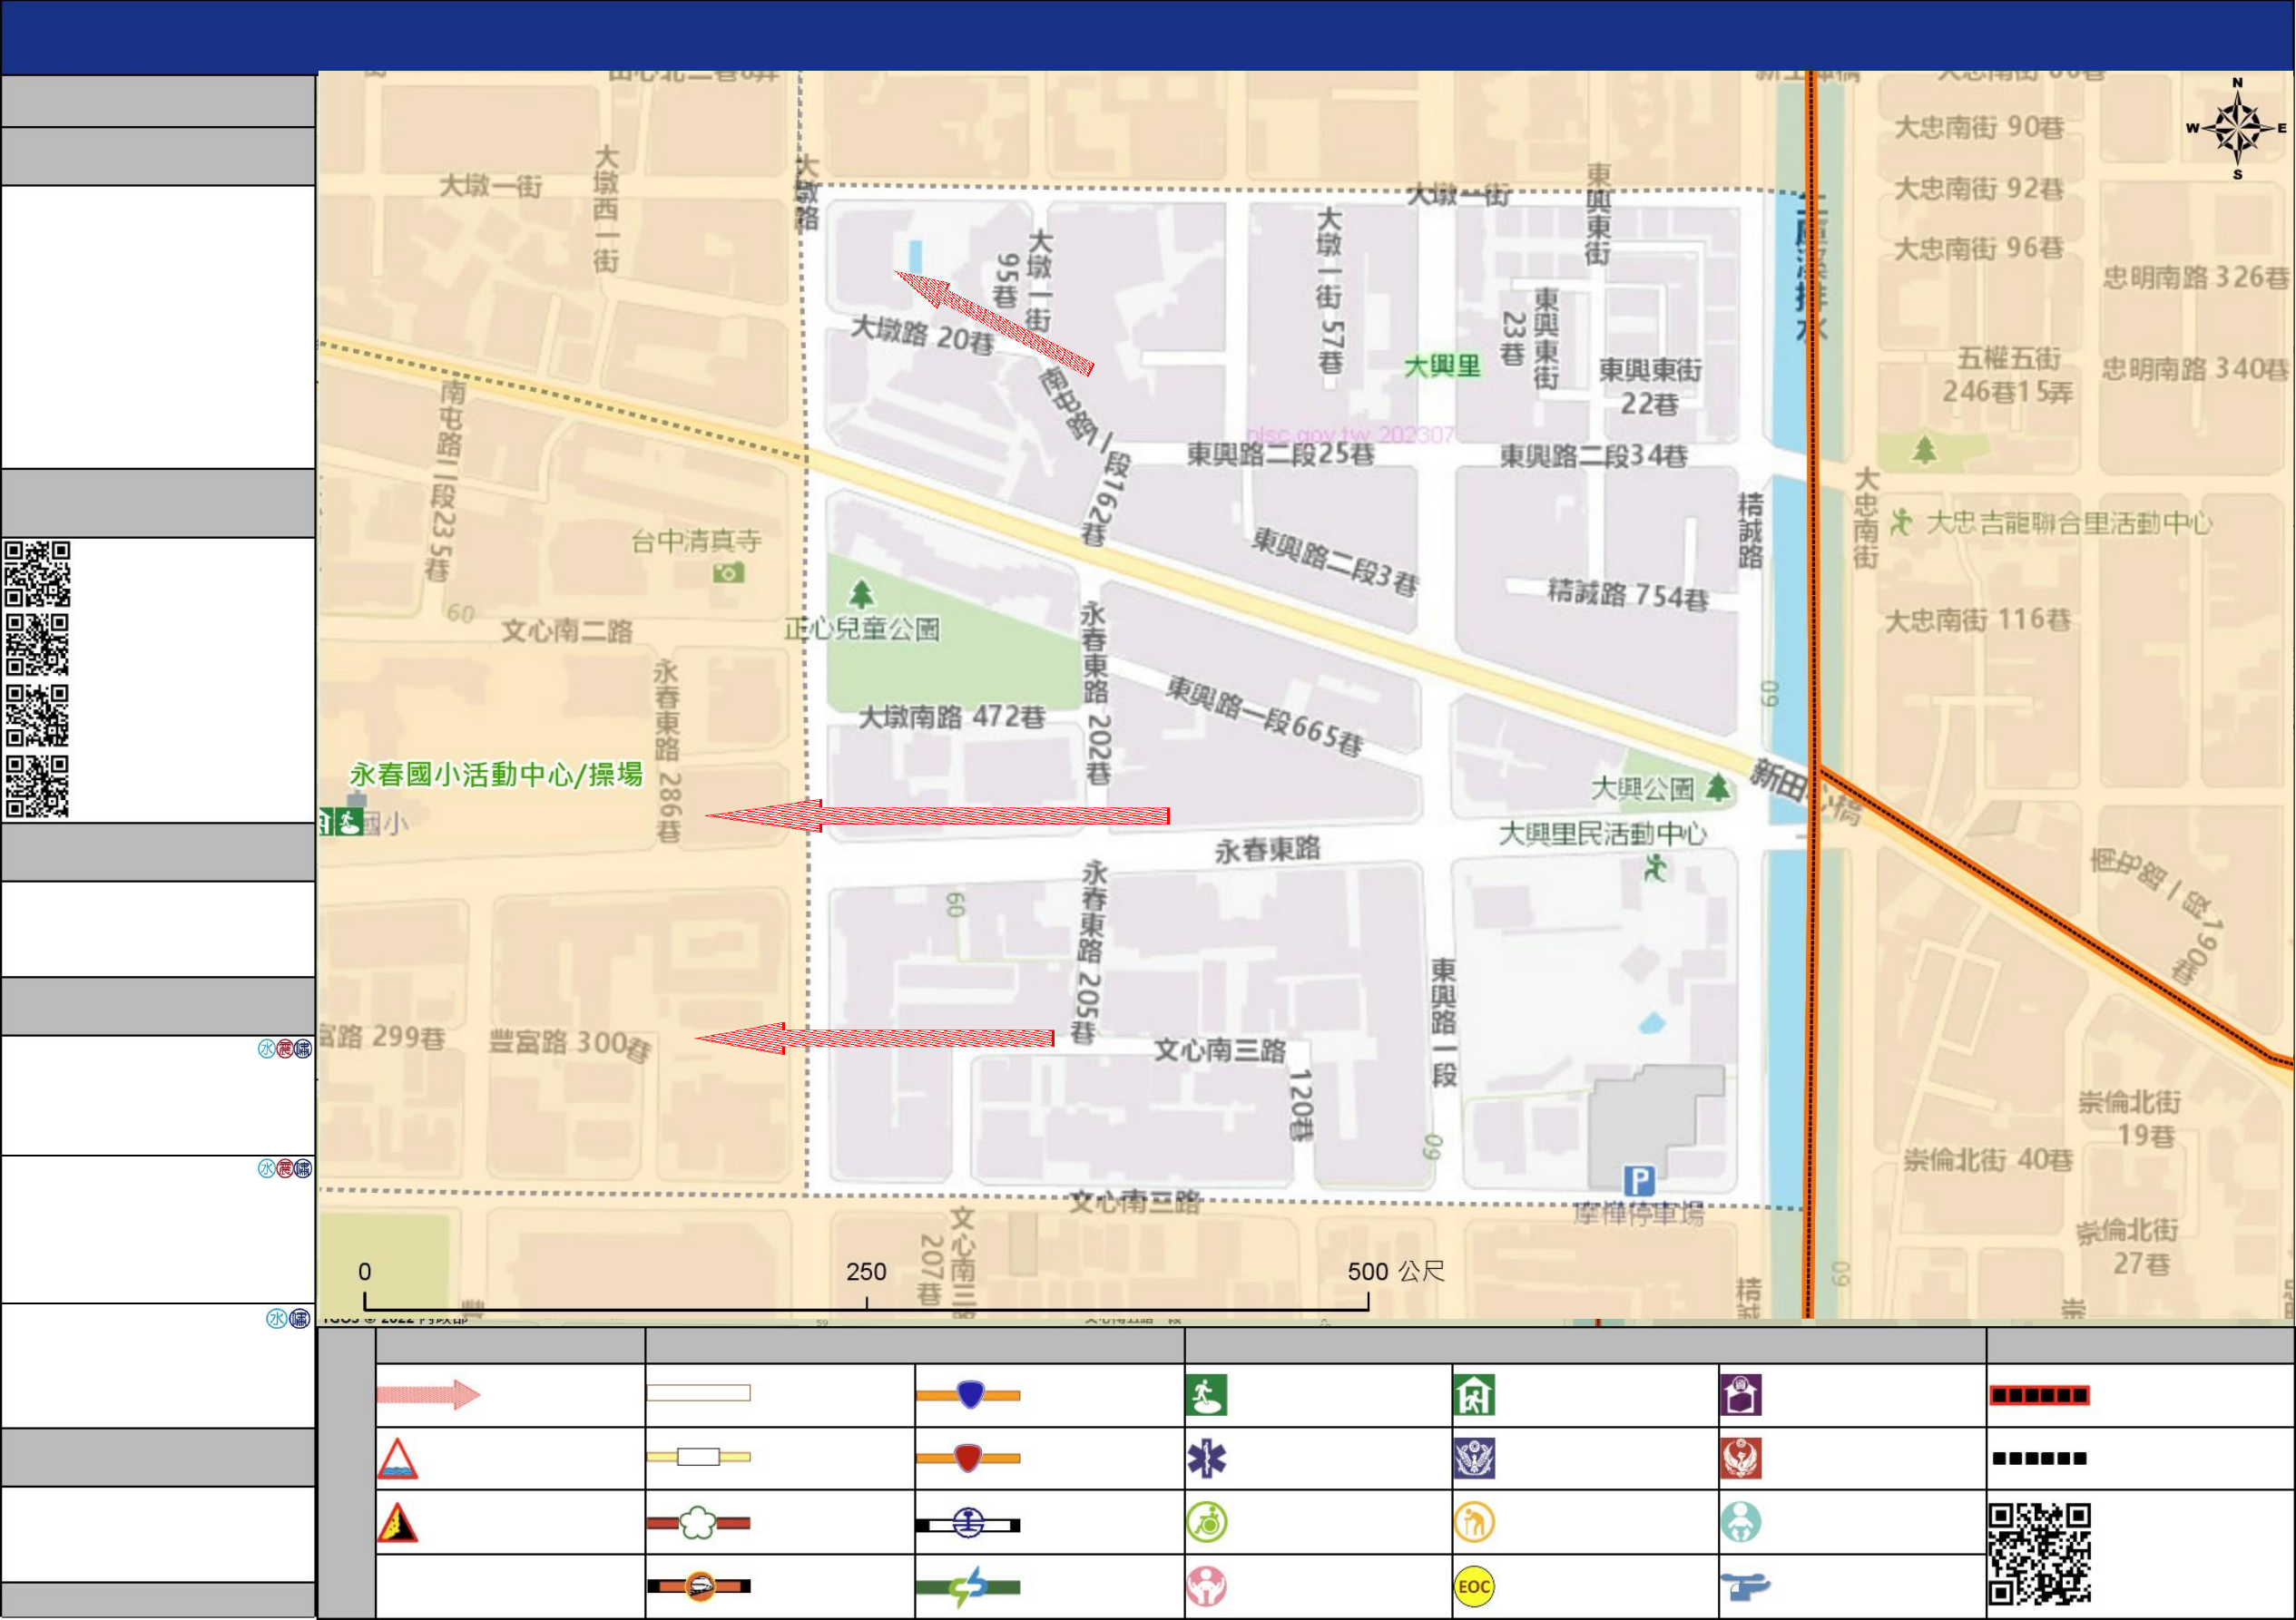The width and height of the screenshot is (2296, 1620).
Task: Click the 五權五街 246巷15弄 label
Action: [x=2008, y=375]
